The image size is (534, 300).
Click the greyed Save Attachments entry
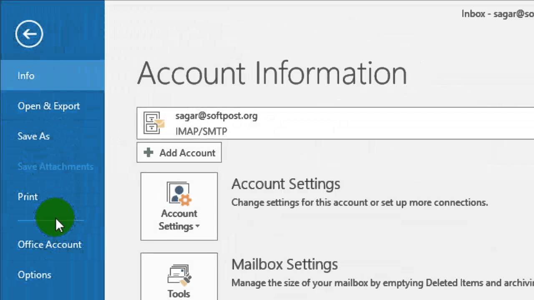coord(55,167)
